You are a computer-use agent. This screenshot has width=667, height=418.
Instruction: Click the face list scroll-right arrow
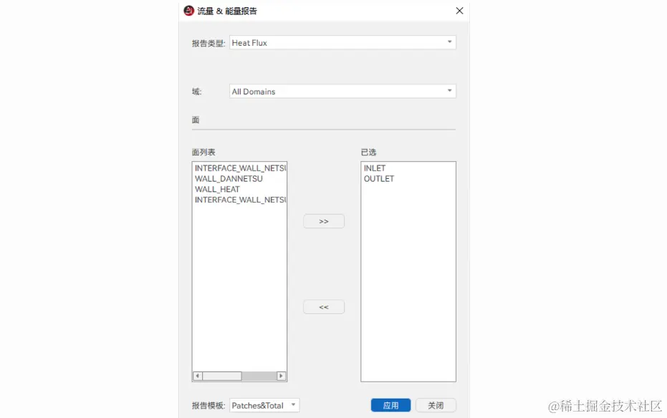[x=281, y=376]
